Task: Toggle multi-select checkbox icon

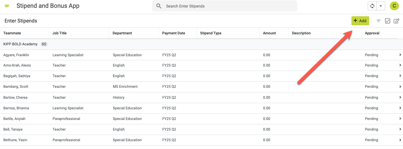Action: 387,21
